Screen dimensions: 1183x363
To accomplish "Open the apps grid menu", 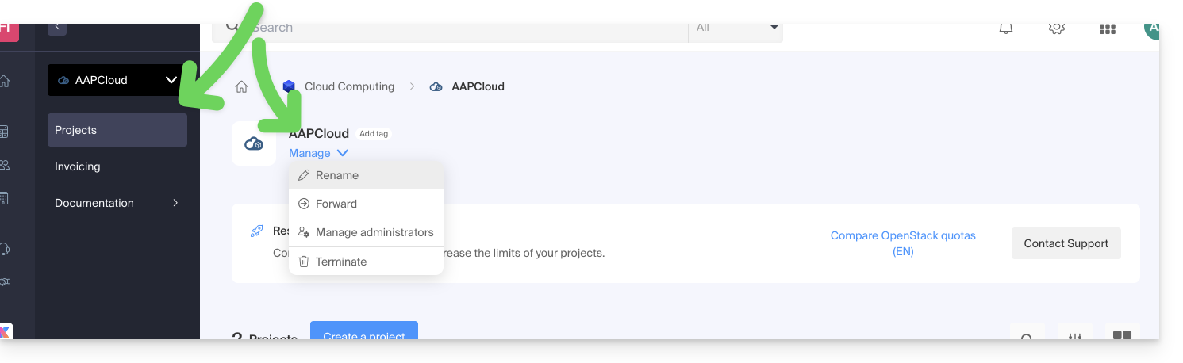I will (x=1108, y=29).
